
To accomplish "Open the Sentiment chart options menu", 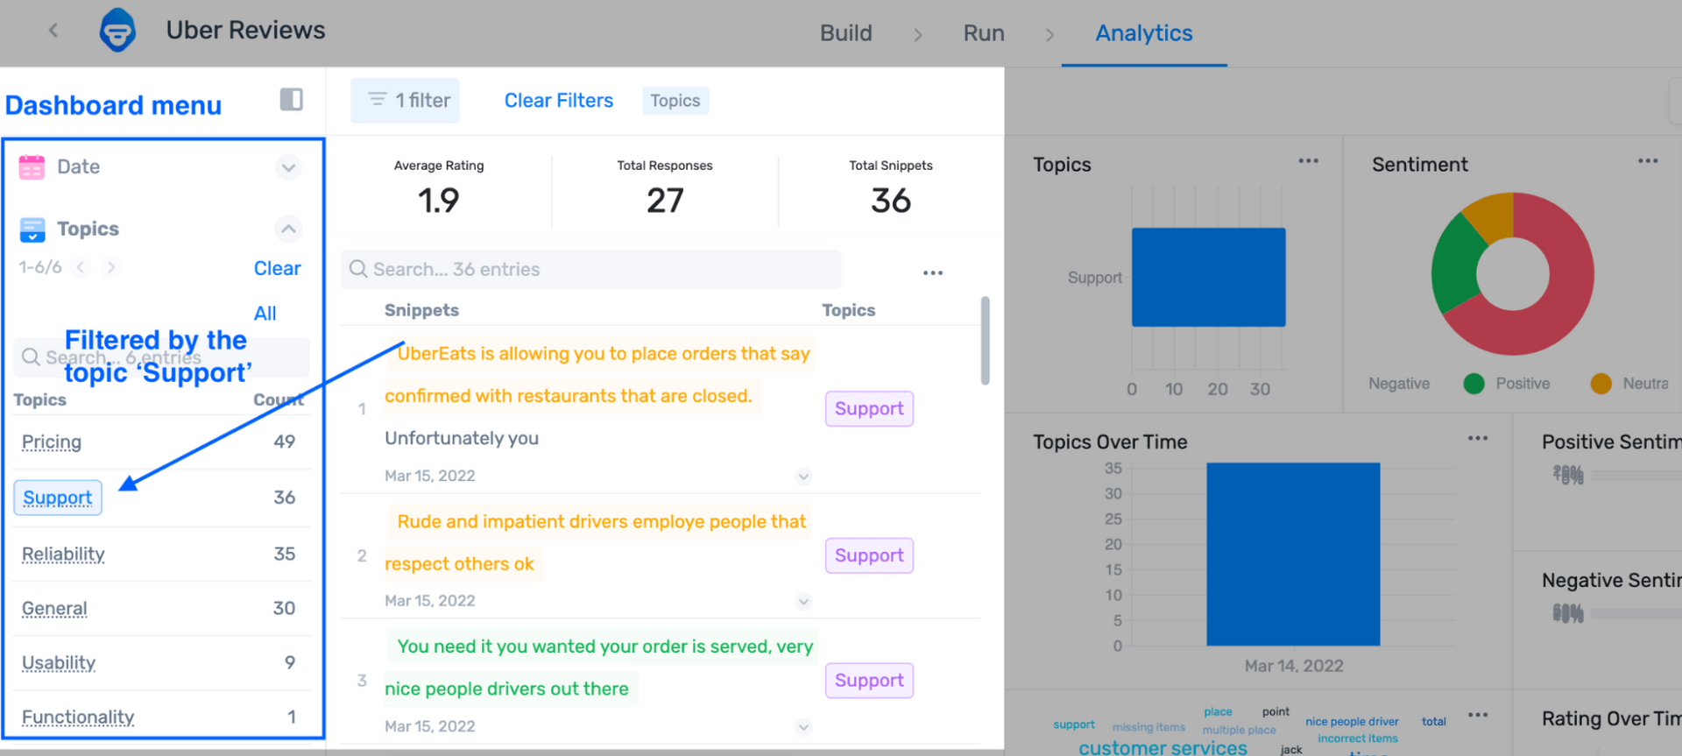I will click(1647, 161).
